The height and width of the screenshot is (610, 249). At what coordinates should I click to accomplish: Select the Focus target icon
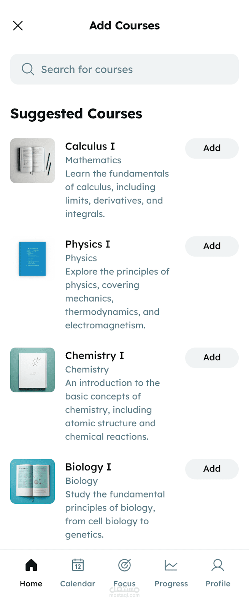point(124,565)
